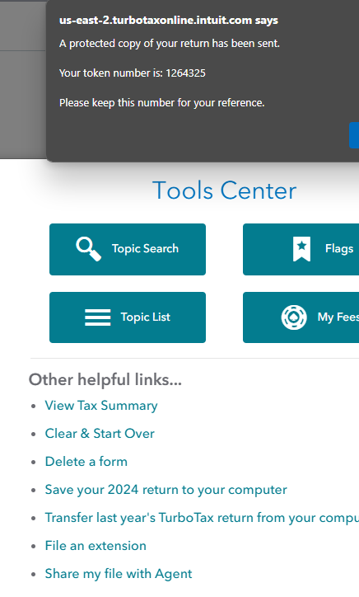Click the magnifying glass Topic Search icon
This screenshot has height=597, width=359.
click(x=89, y=249)
